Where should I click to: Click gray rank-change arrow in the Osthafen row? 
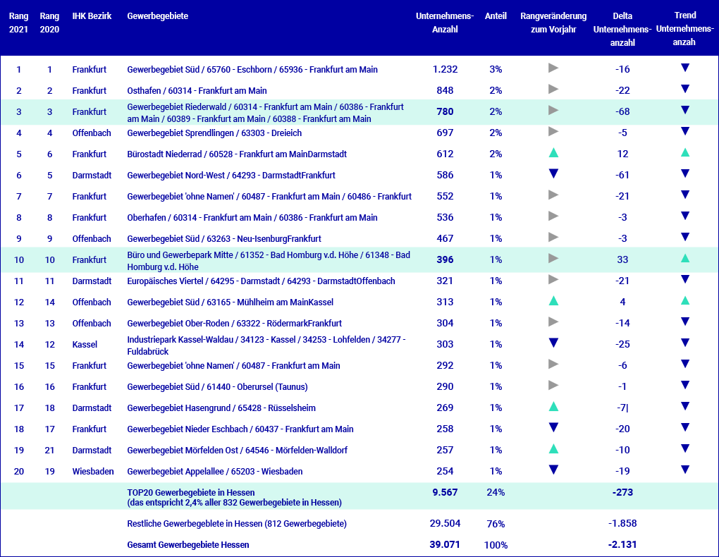553,90
